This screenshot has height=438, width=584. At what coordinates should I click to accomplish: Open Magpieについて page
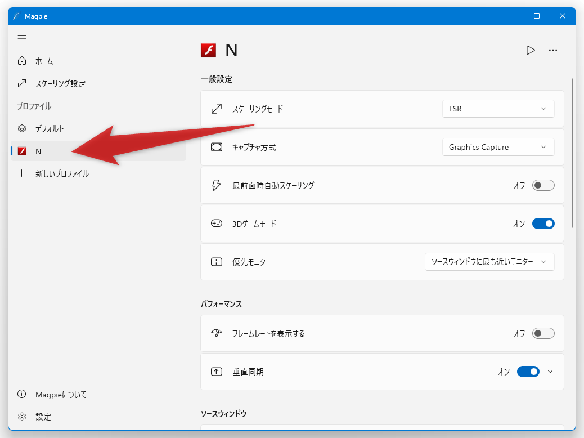pos(98,394)
